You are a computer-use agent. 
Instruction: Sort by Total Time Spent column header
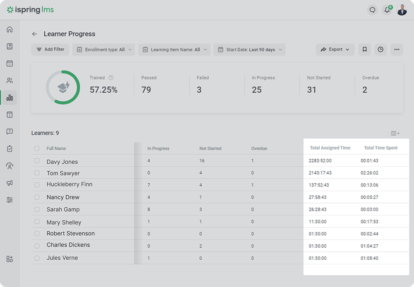[x=380, y=148]
